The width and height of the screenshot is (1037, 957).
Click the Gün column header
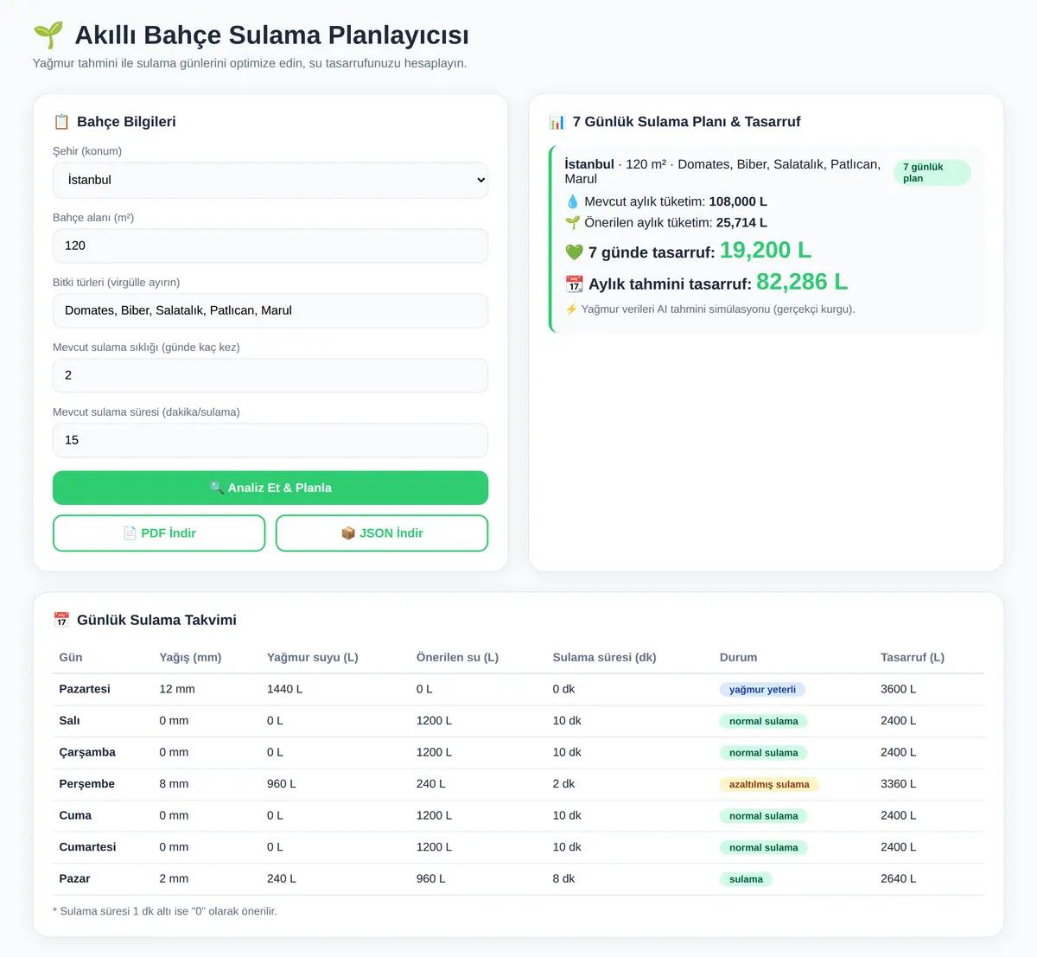pos(71,657)
